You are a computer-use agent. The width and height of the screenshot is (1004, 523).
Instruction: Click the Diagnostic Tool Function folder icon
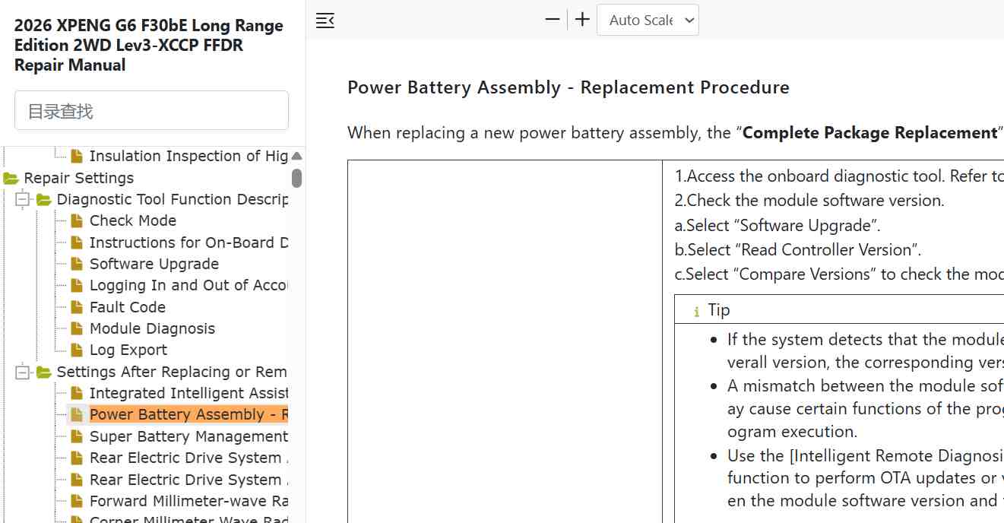[x=44, y=200]
